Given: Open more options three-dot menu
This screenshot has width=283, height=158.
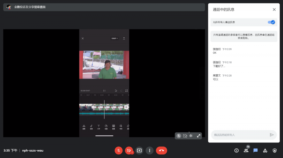Looking at the screenshot, I should click(x=150, y=150).
